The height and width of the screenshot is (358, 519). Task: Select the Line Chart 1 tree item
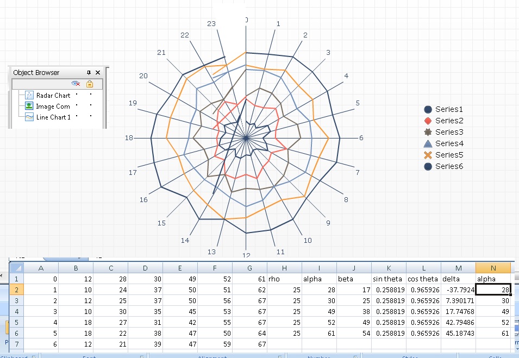[x=53, y=117]
